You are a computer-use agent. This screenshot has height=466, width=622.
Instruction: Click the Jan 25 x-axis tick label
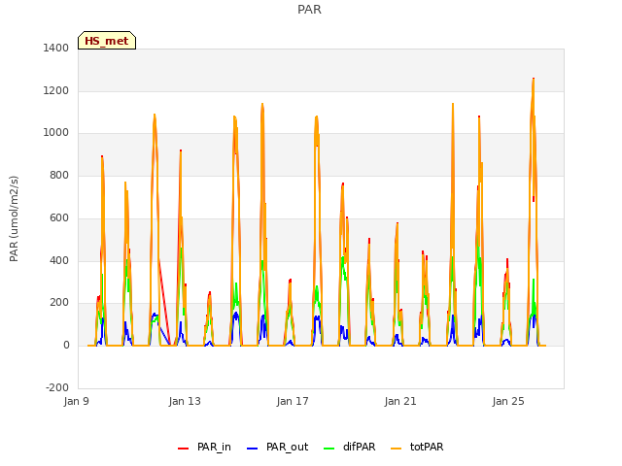point(508,401)
